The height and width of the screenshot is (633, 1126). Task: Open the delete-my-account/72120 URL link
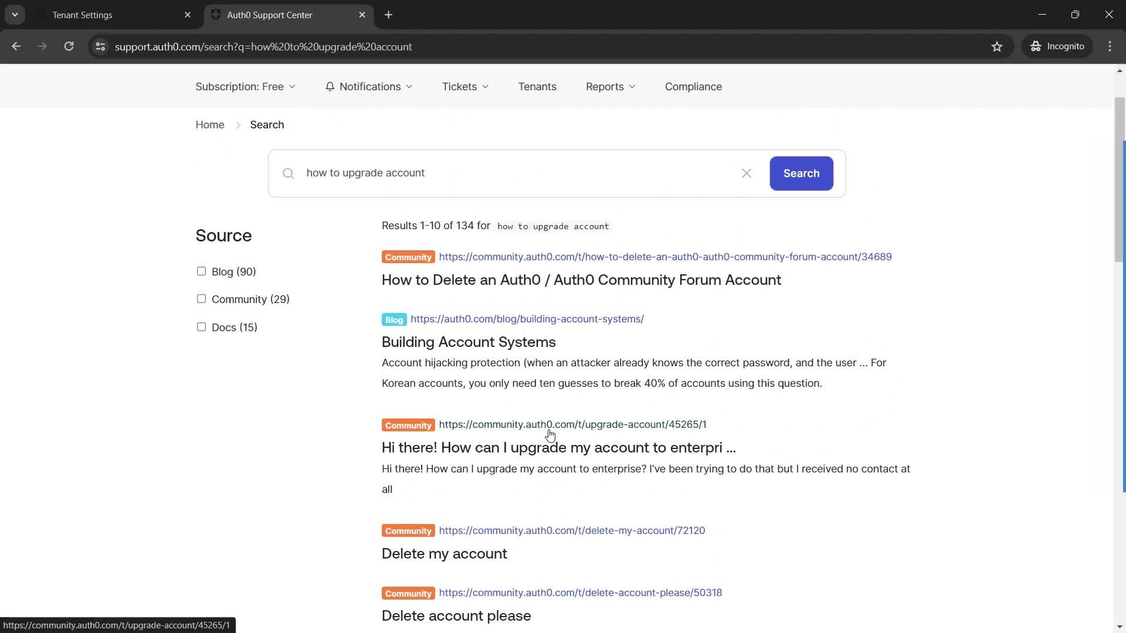[x=572, y=530]
